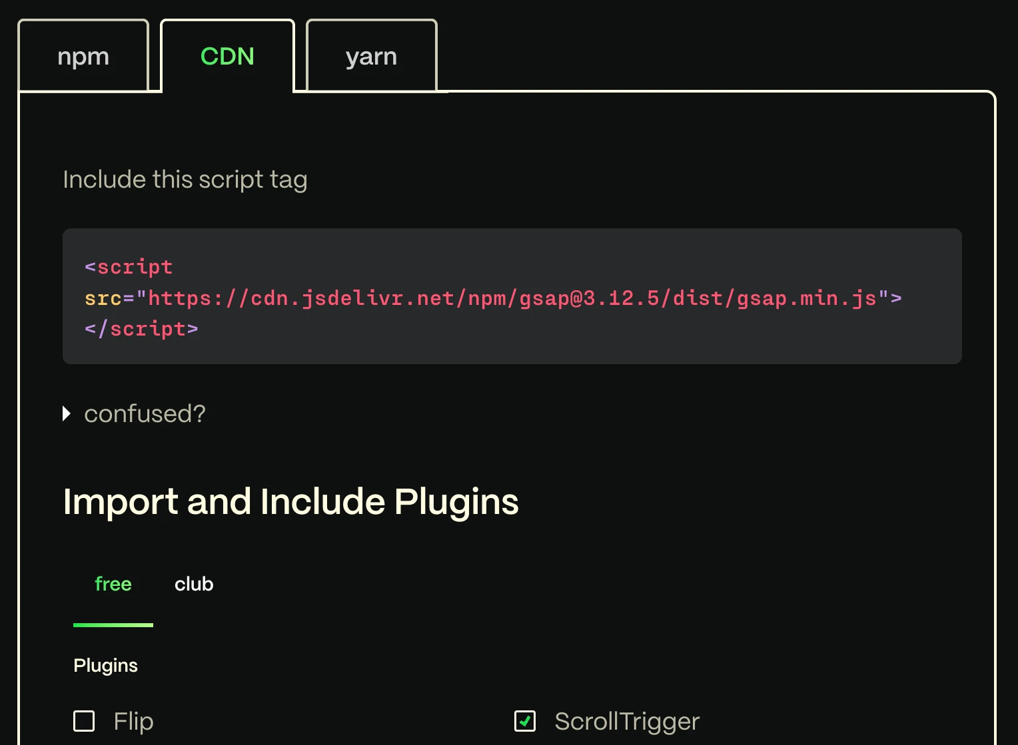The width and height of the screenshot is (1018, 745).
Task: Enable the Flip plugin checkbox
Action: (x=84, y=721)
